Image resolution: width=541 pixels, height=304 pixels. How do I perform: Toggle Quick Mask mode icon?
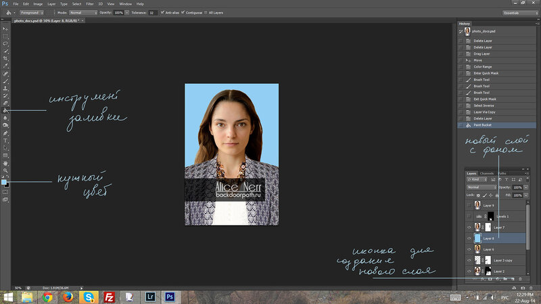(5, 192)
